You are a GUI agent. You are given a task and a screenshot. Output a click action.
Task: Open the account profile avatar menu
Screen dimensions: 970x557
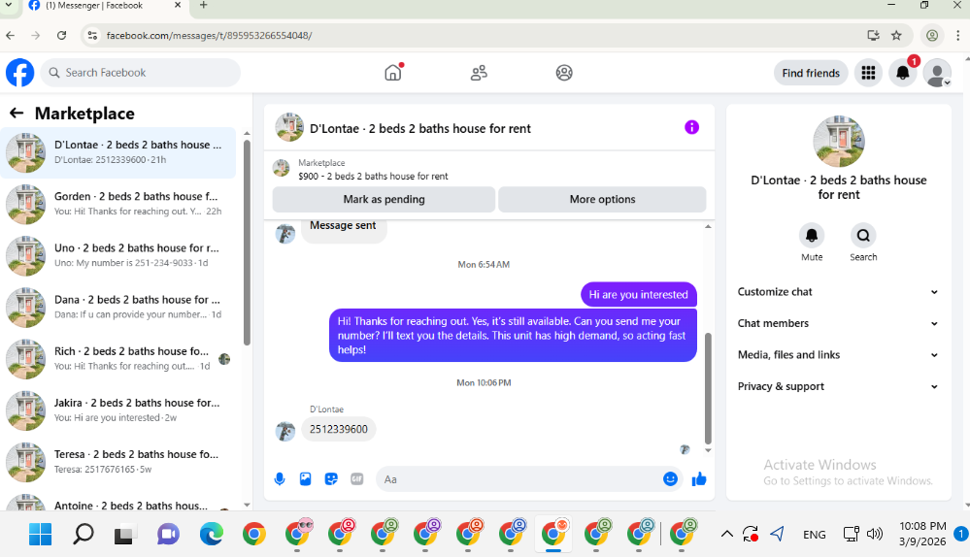tap(937, 73)
